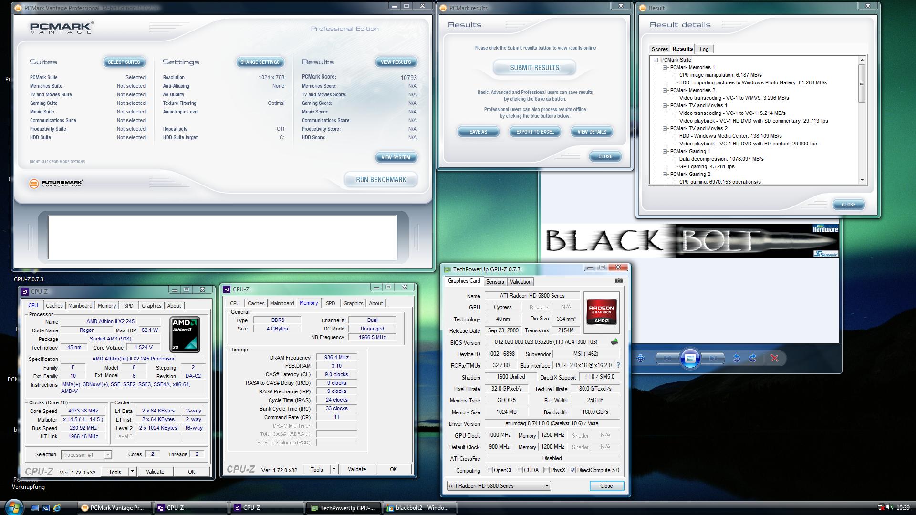The height and width of the screenshot is (515, 916).
Task: Switch to the Scores tab in Result details
Action: [x=659, y=49]
